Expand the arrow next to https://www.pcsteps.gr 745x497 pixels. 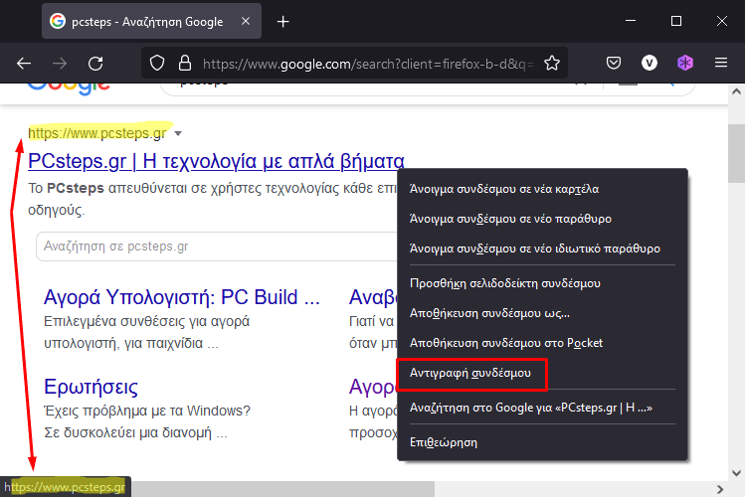coord(178,133)
